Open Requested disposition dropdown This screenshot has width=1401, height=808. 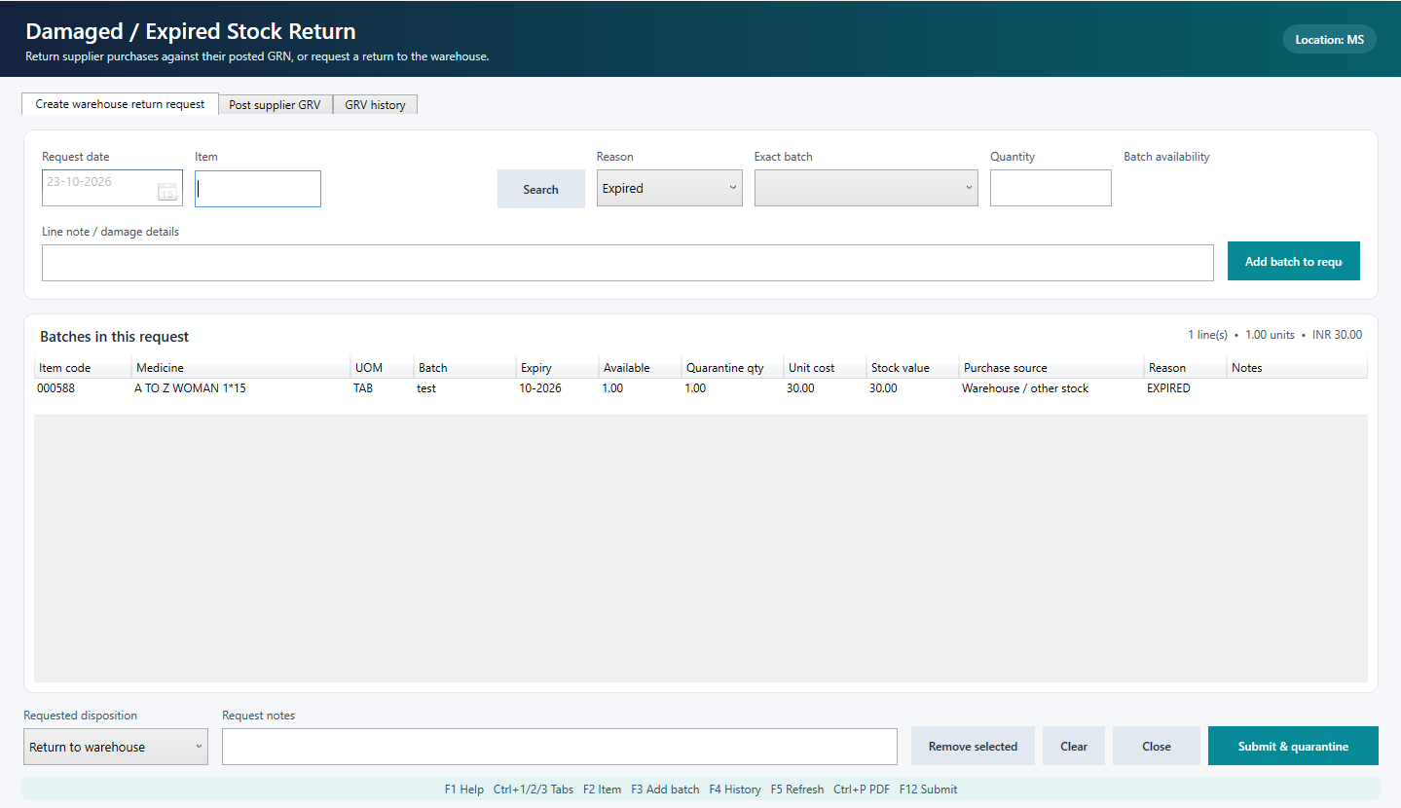click(116, 747)
